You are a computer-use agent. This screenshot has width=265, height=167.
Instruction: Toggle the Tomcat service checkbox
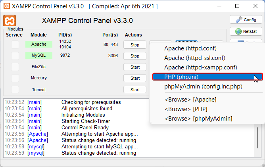pos(15,90)
